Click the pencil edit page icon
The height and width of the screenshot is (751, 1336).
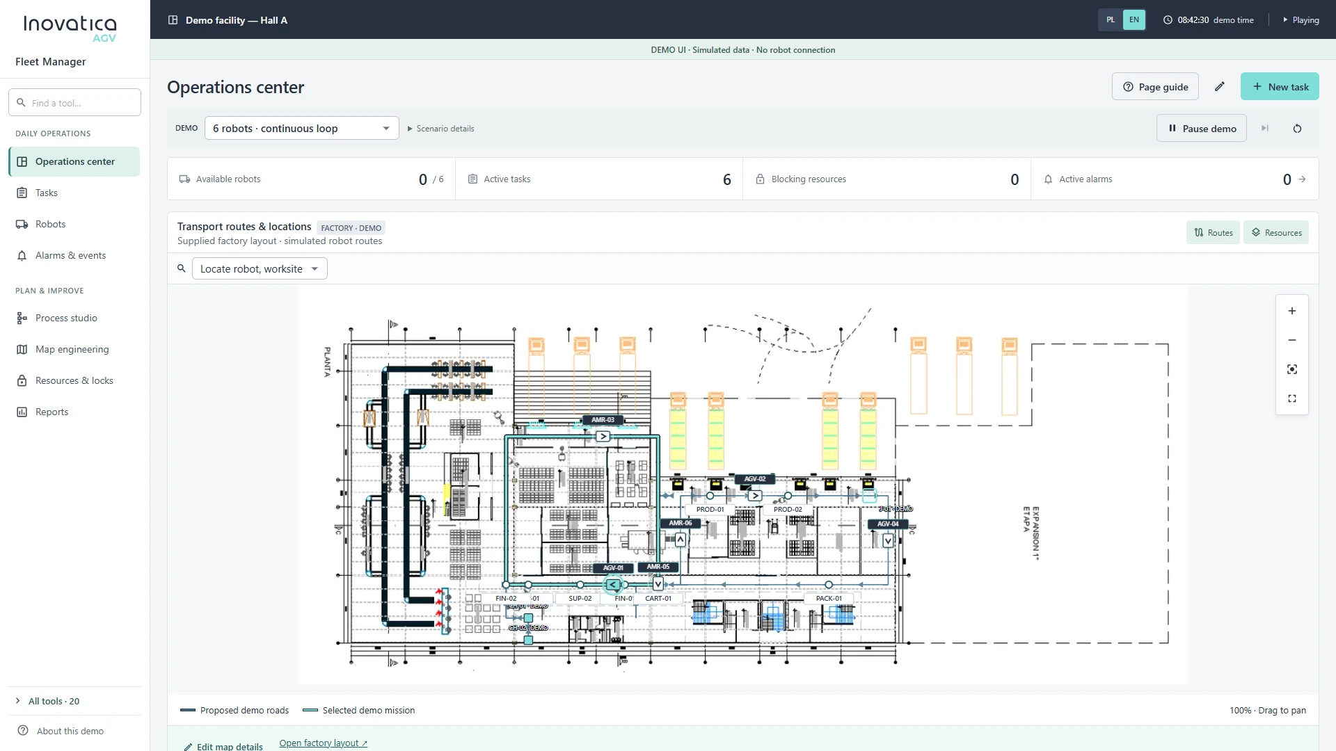(1220, 87)
